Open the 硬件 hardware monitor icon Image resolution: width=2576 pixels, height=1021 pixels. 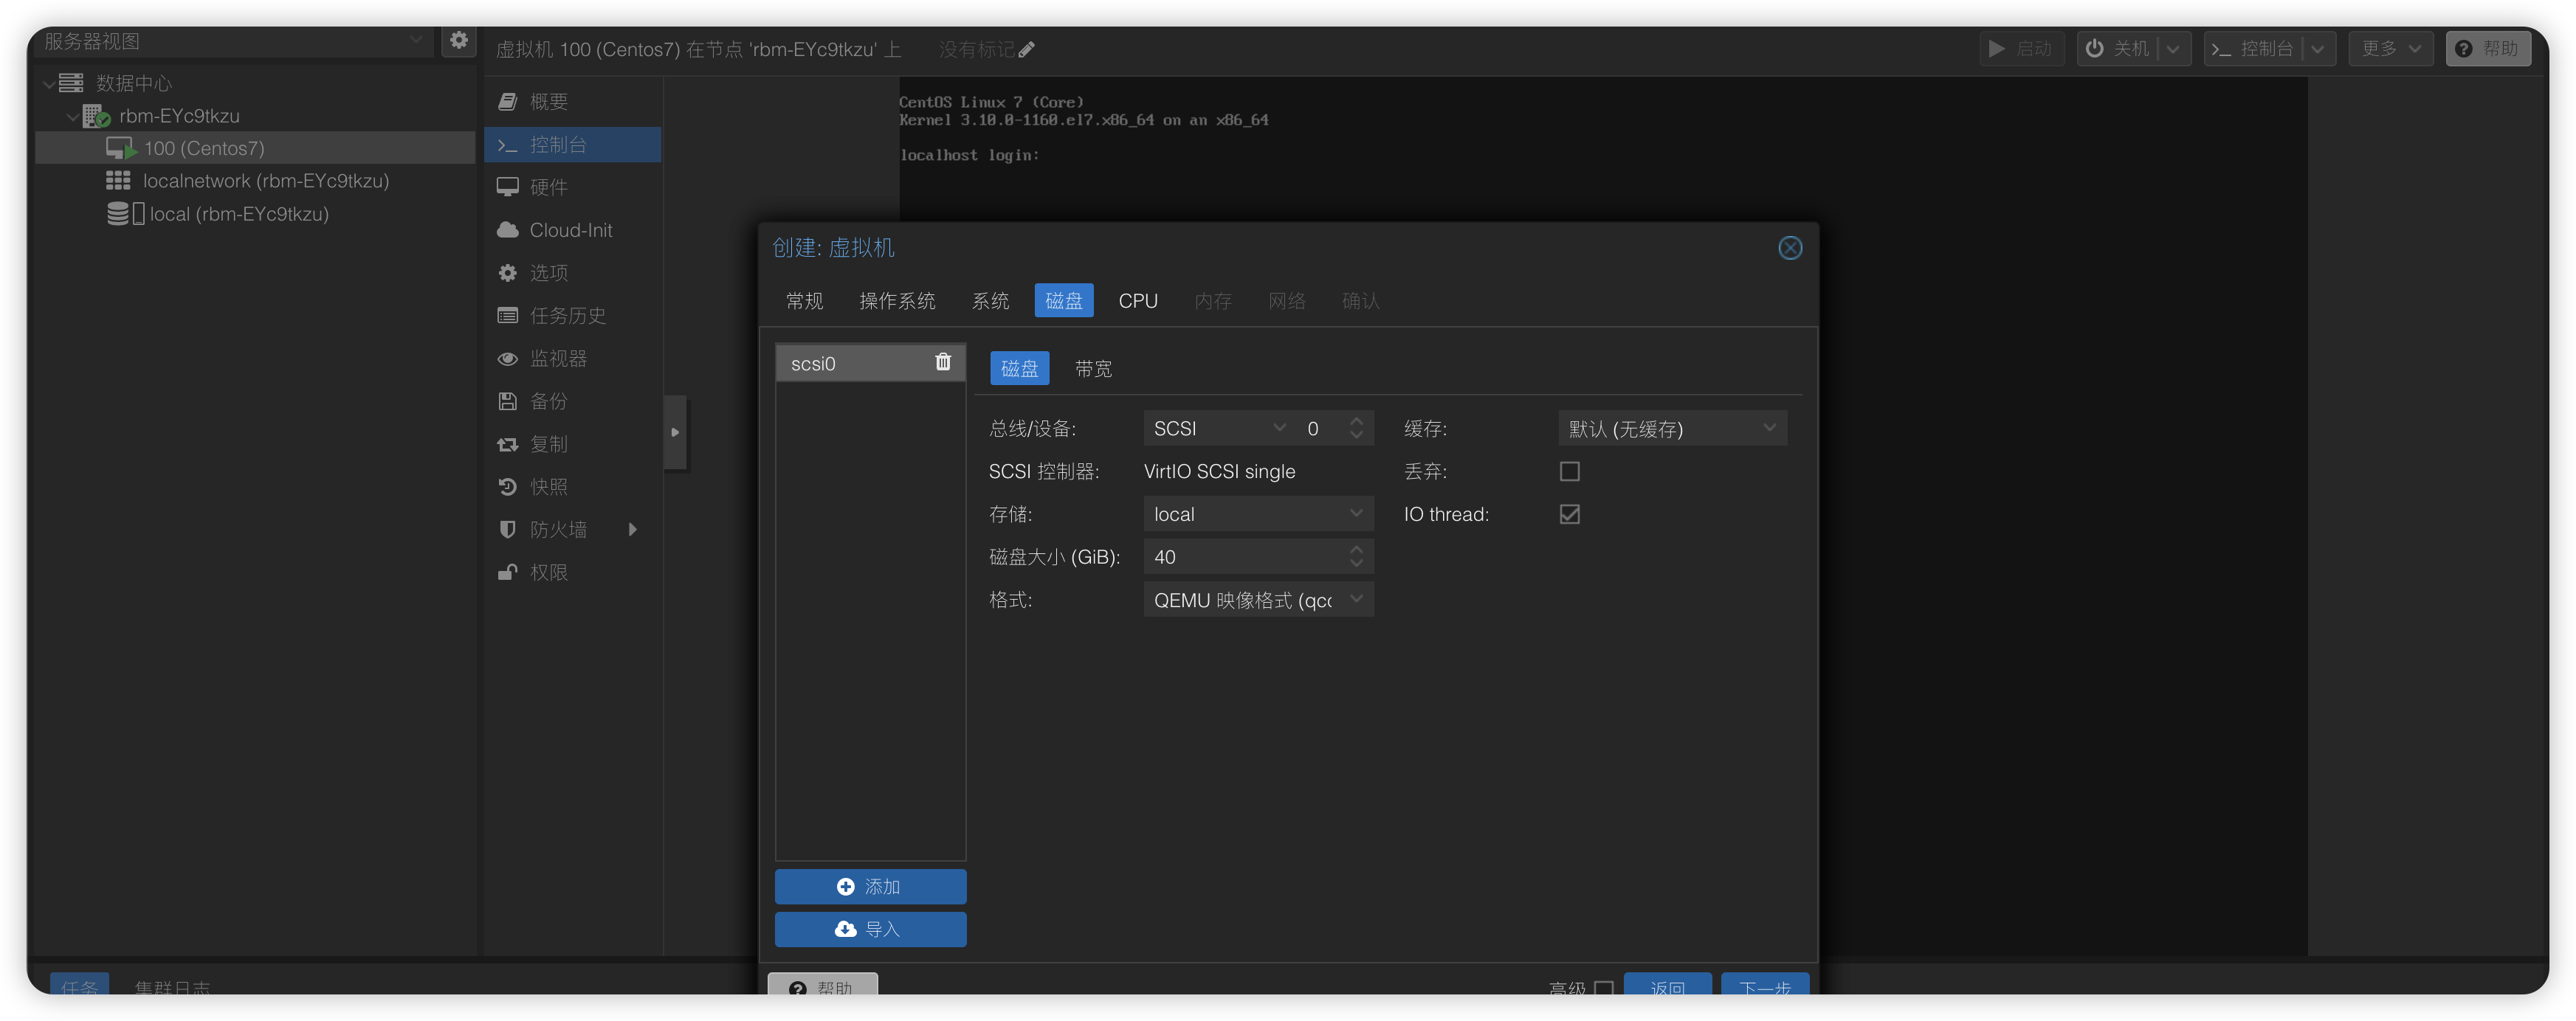pos(508,187)
